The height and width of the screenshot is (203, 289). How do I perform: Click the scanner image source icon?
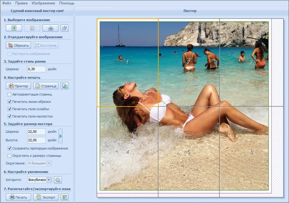(x=51, y=28)
